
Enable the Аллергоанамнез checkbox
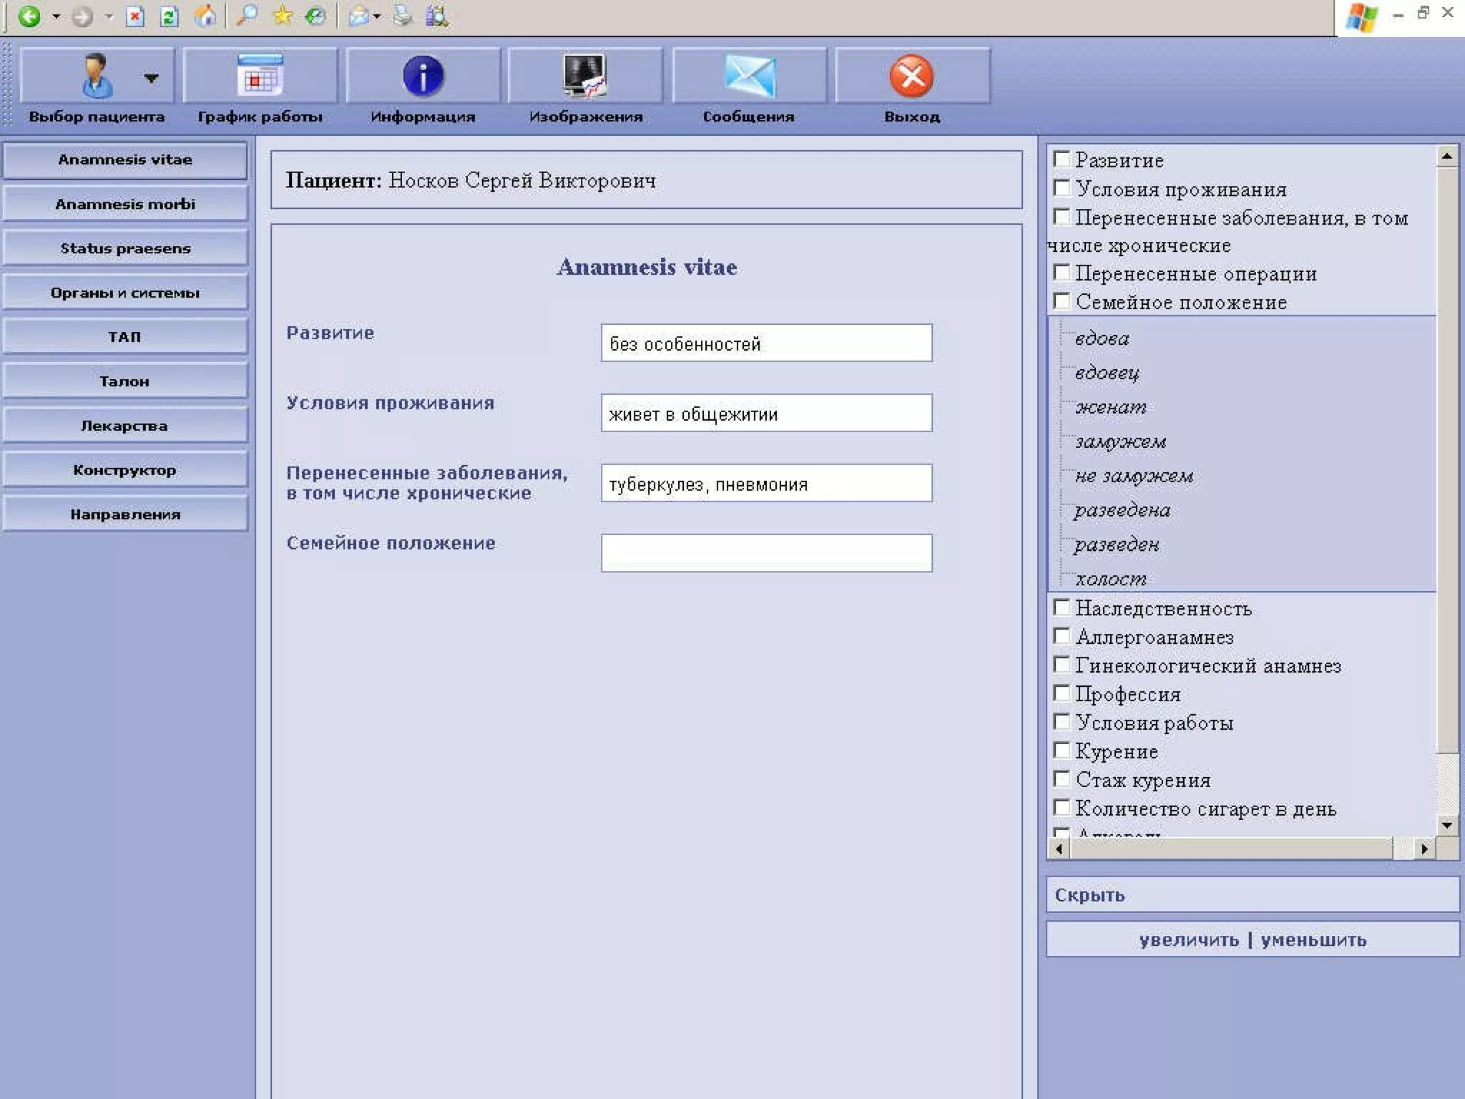coord(1062,637)
